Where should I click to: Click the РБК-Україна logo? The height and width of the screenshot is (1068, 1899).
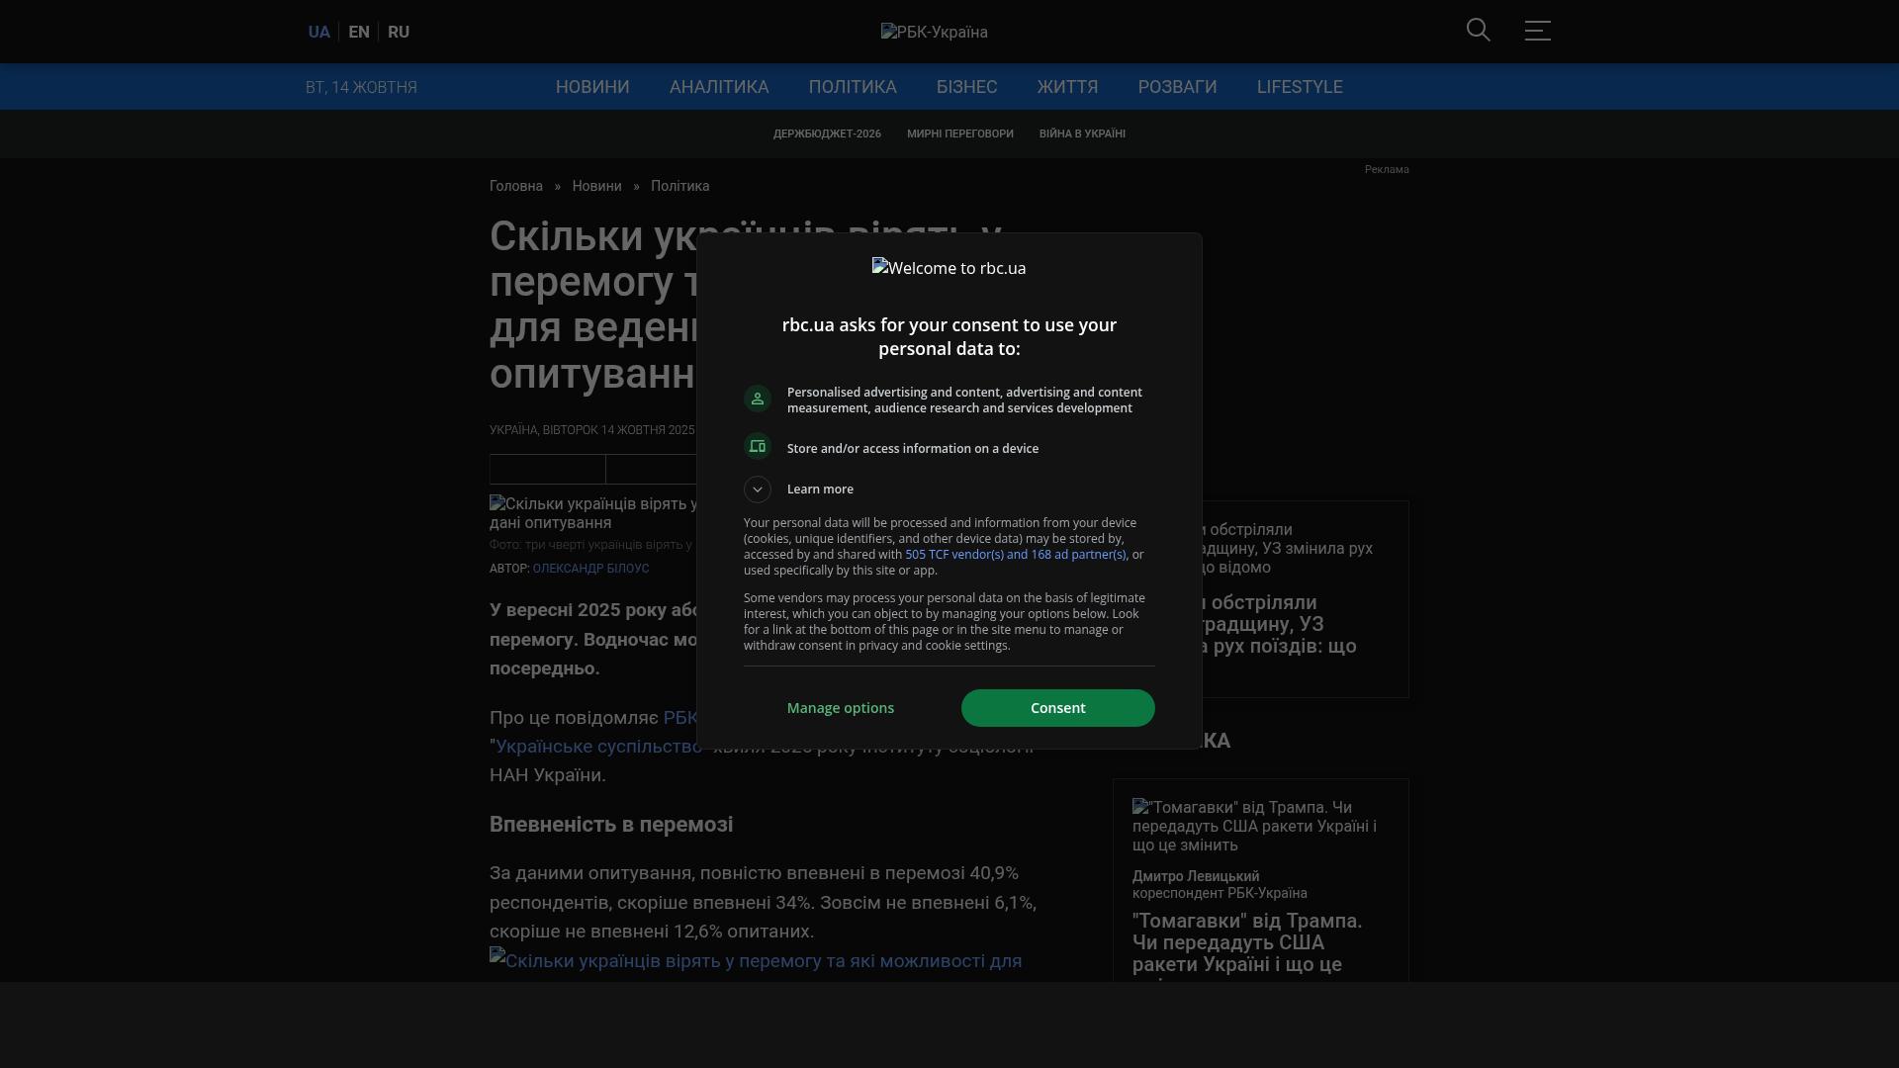(x=934, y=31)
